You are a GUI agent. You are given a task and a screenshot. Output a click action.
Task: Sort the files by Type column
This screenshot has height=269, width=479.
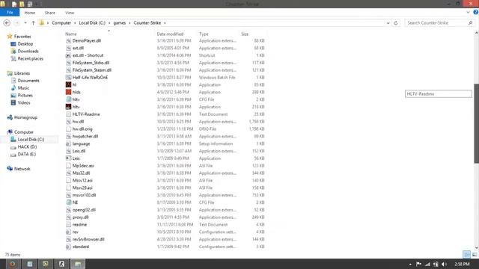[204, 34]
